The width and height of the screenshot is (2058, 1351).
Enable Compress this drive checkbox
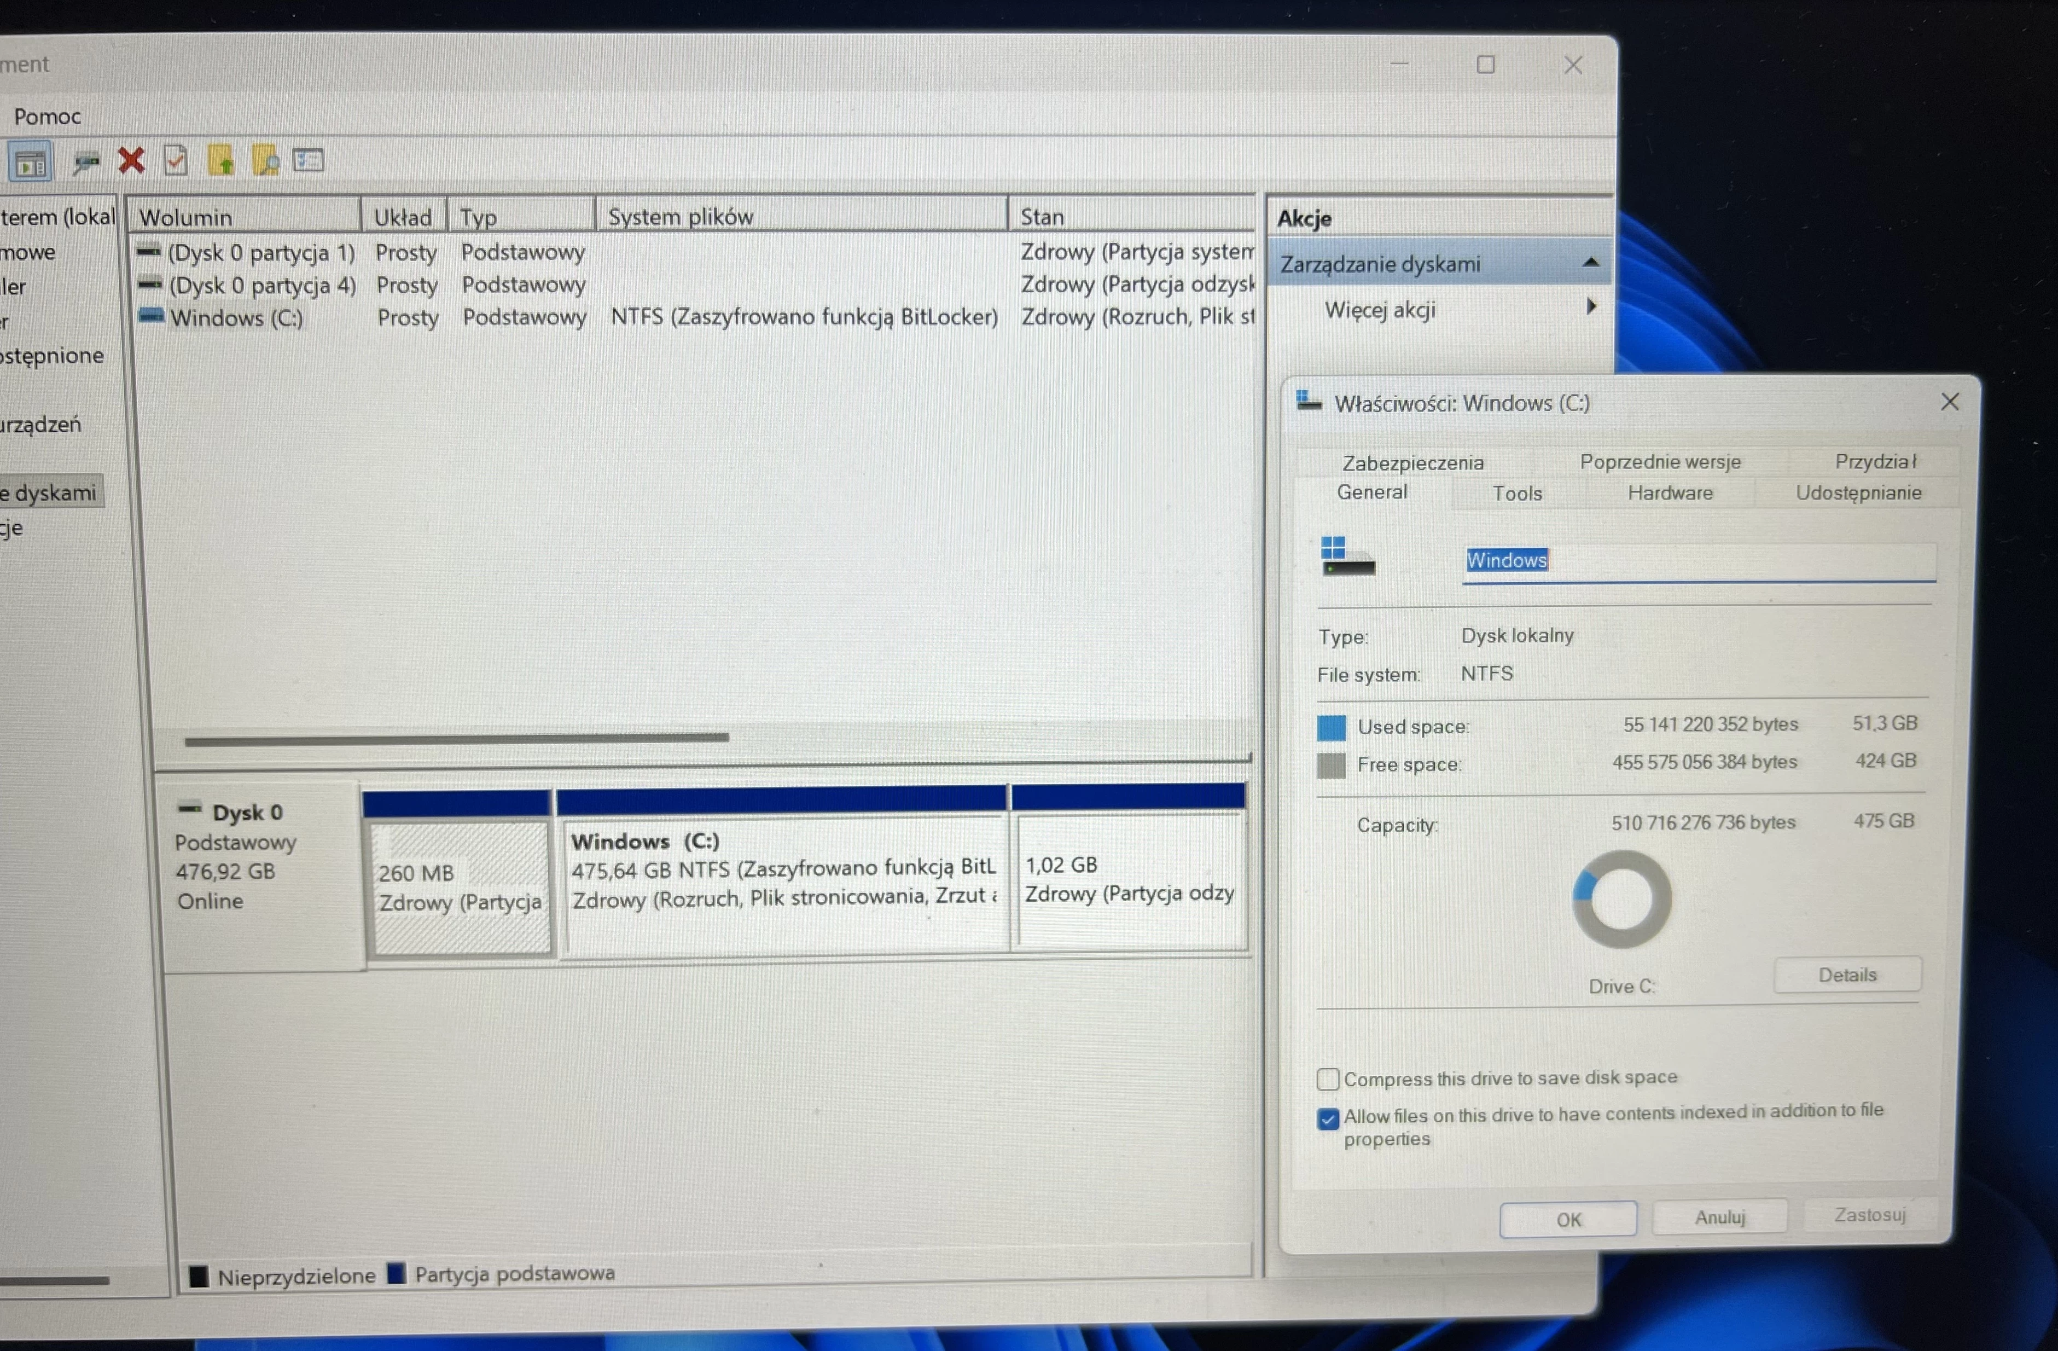(1327, 1079)
